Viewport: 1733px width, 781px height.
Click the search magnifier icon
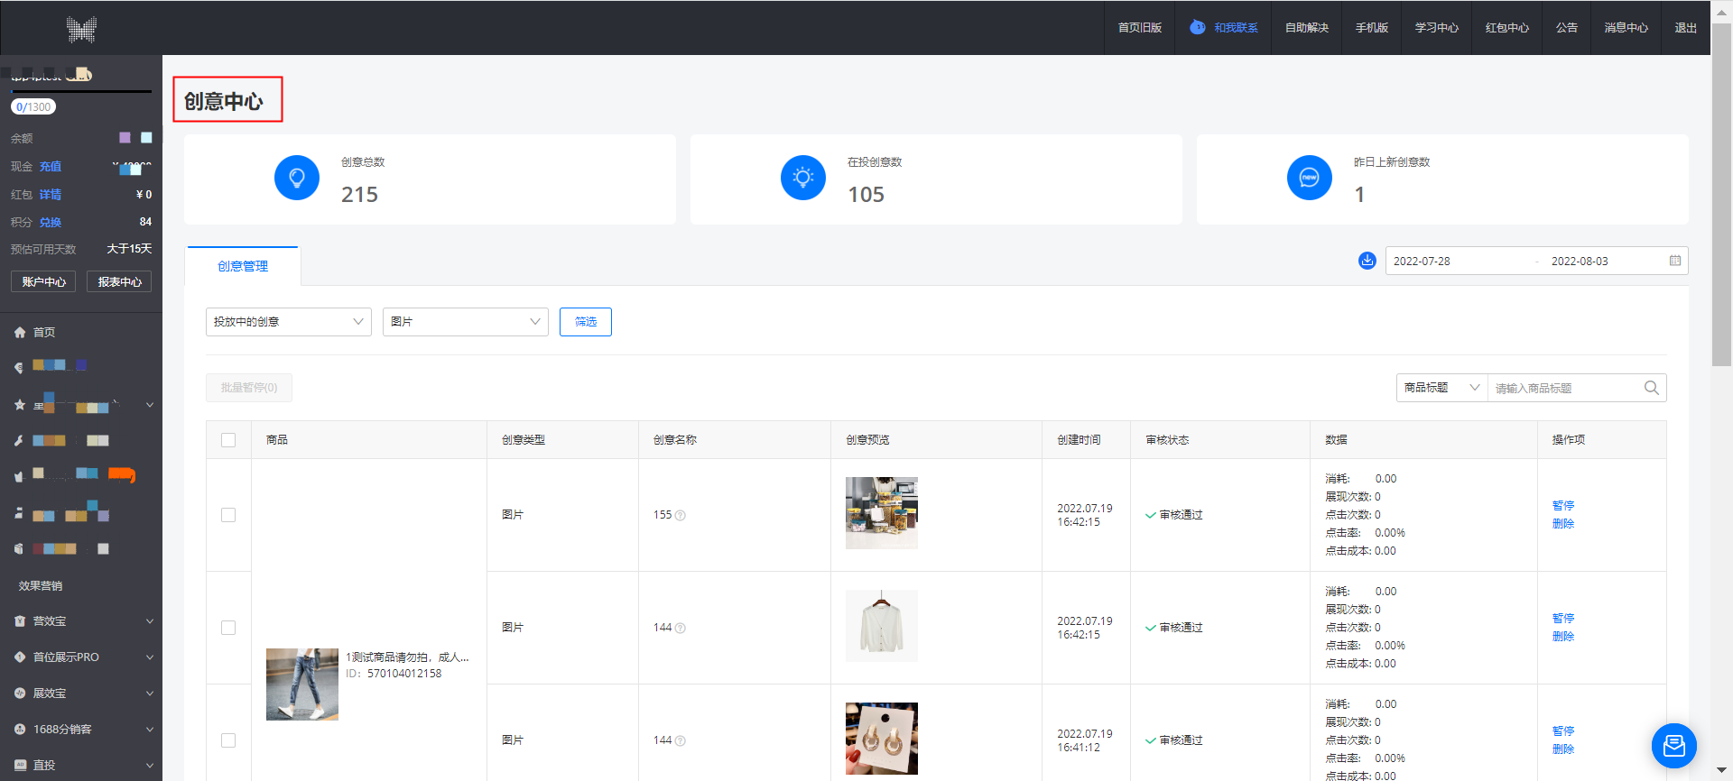pos(1651,388)
